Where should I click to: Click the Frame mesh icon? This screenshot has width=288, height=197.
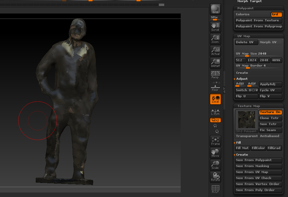point(215,141)
